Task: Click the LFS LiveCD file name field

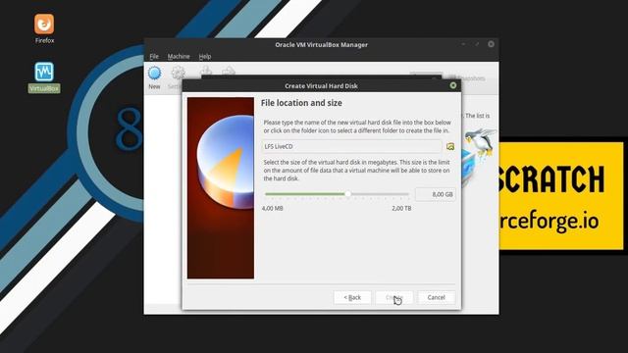Action: [x=352, y=146]
